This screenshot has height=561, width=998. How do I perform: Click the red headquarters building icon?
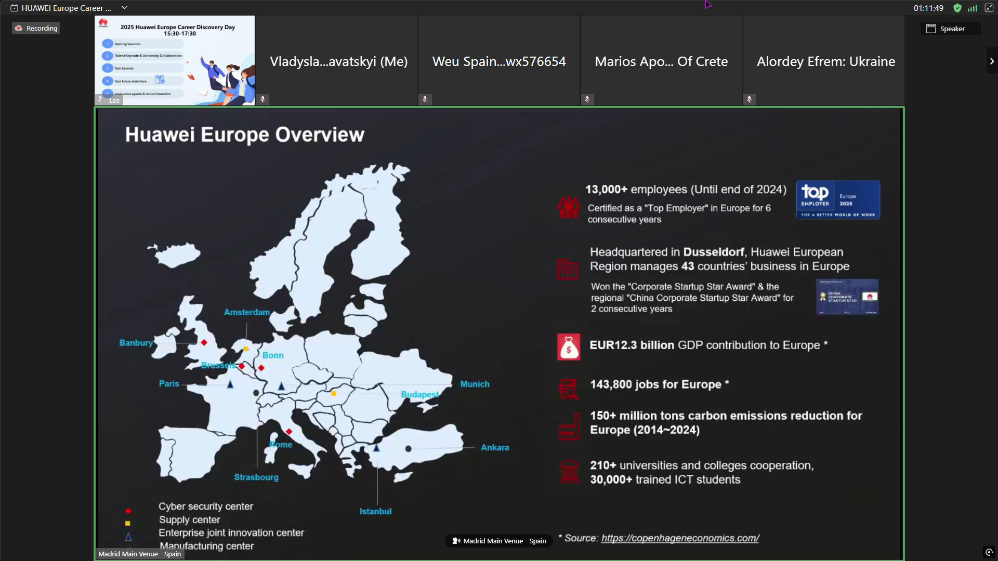point(567,270)
